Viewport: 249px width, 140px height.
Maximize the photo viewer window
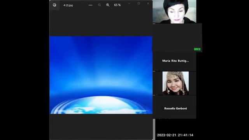[x=139, y=3]
